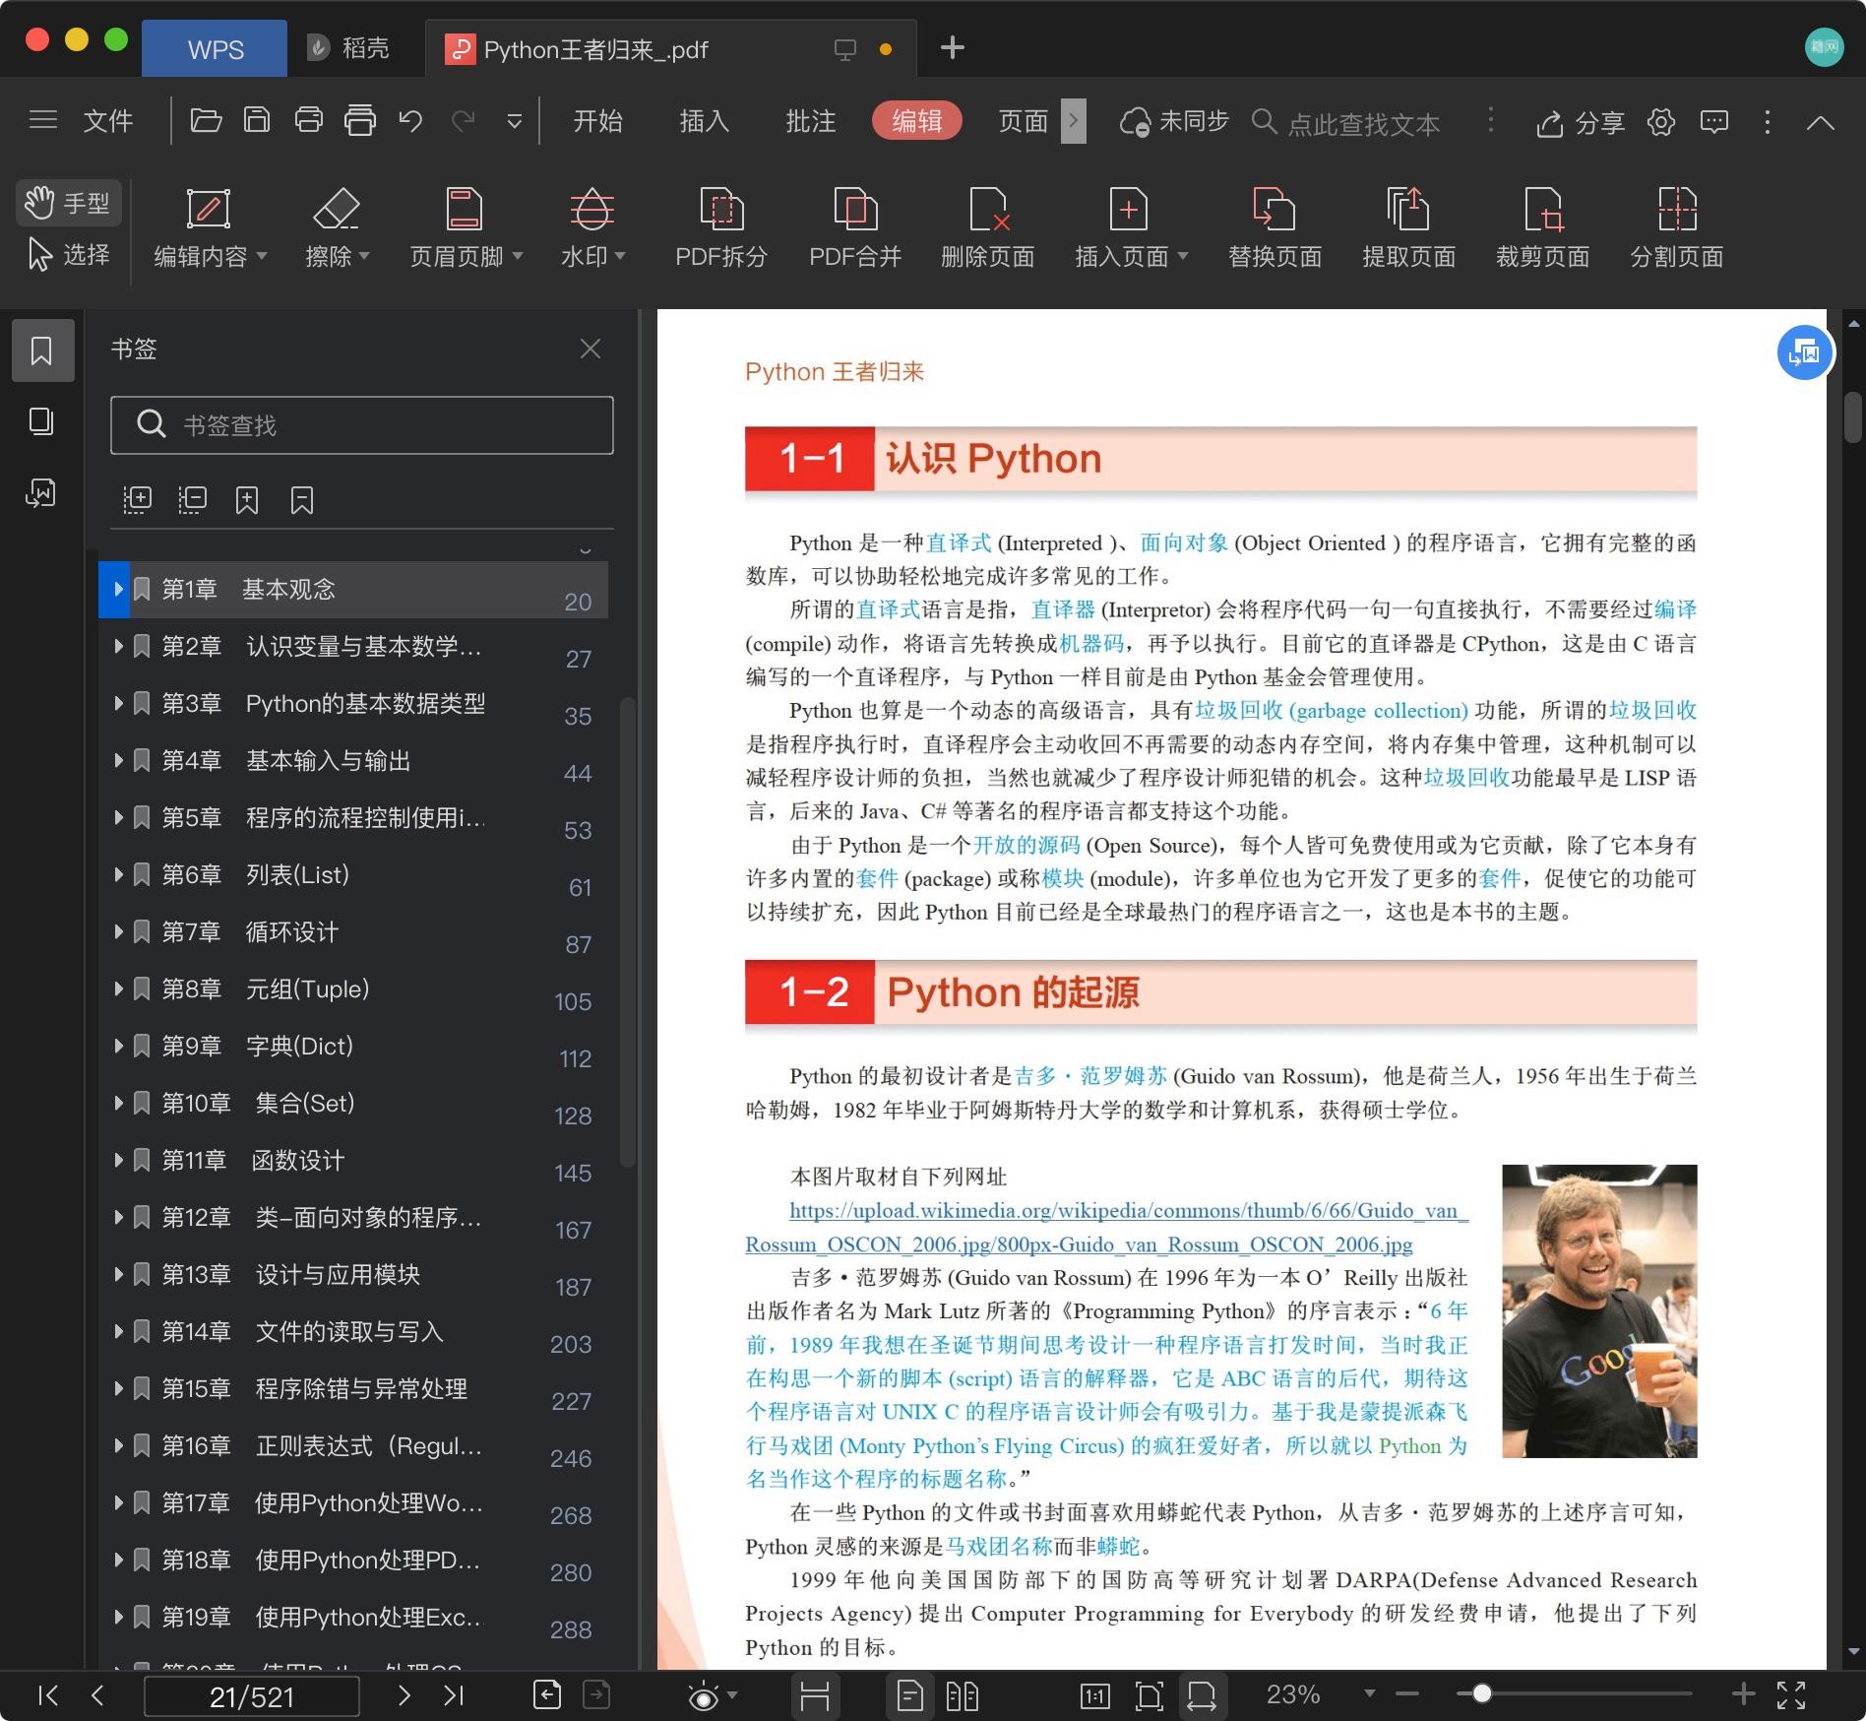
Task: Expand 第6章 列表(List) bookmark
Action: coord(117,874)
